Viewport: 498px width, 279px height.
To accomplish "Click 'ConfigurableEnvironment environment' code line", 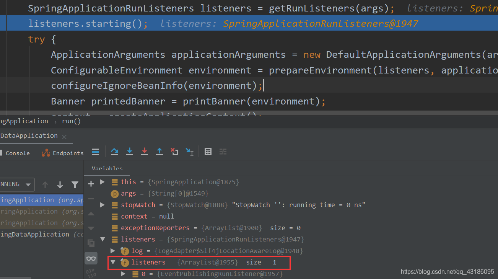I will point(274,70).
